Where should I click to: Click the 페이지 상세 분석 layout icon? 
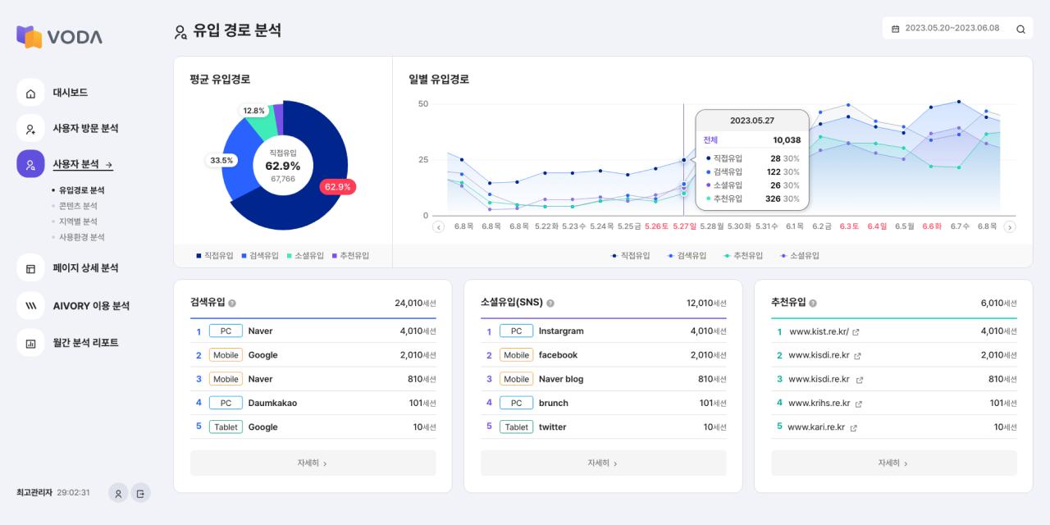(x=30, y=268)
